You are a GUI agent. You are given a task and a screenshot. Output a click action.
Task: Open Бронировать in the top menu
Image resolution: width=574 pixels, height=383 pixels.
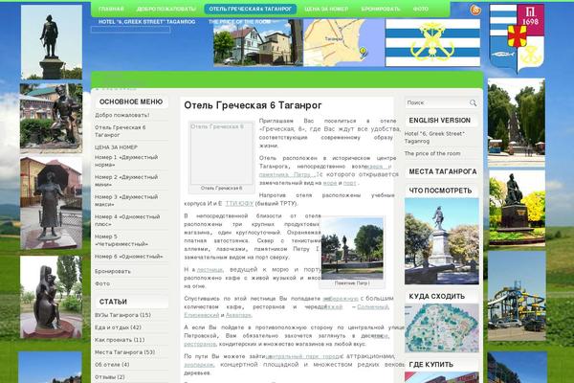[x=381, y=9]
